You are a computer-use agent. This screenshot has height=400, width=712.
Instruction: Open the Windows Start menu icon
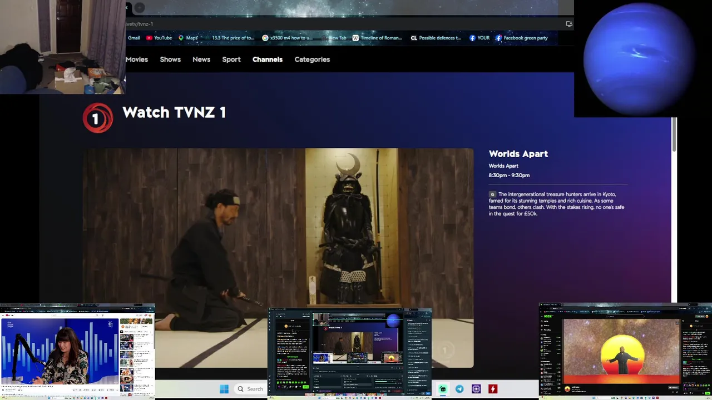pyautogui.click(x=224, y=389)
